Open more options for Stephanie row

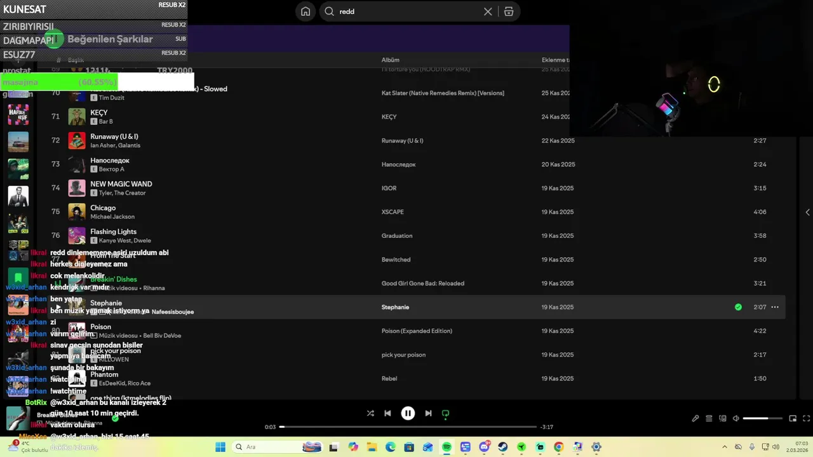pyautogui.click(x=775, y=307)
